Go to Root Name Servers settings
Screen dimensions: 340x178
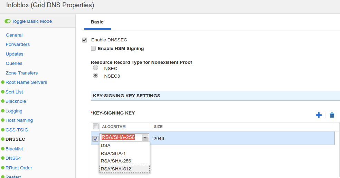(x=26, y=82)
